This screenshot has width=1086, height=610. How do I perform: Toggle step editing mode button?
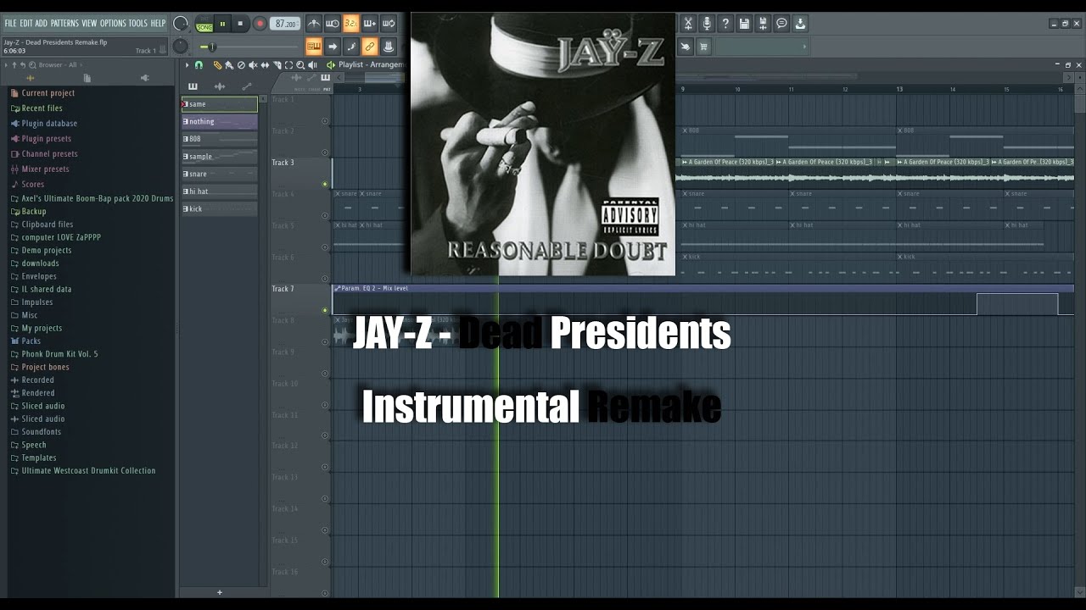pyautogui.click(x=351, y=47)
